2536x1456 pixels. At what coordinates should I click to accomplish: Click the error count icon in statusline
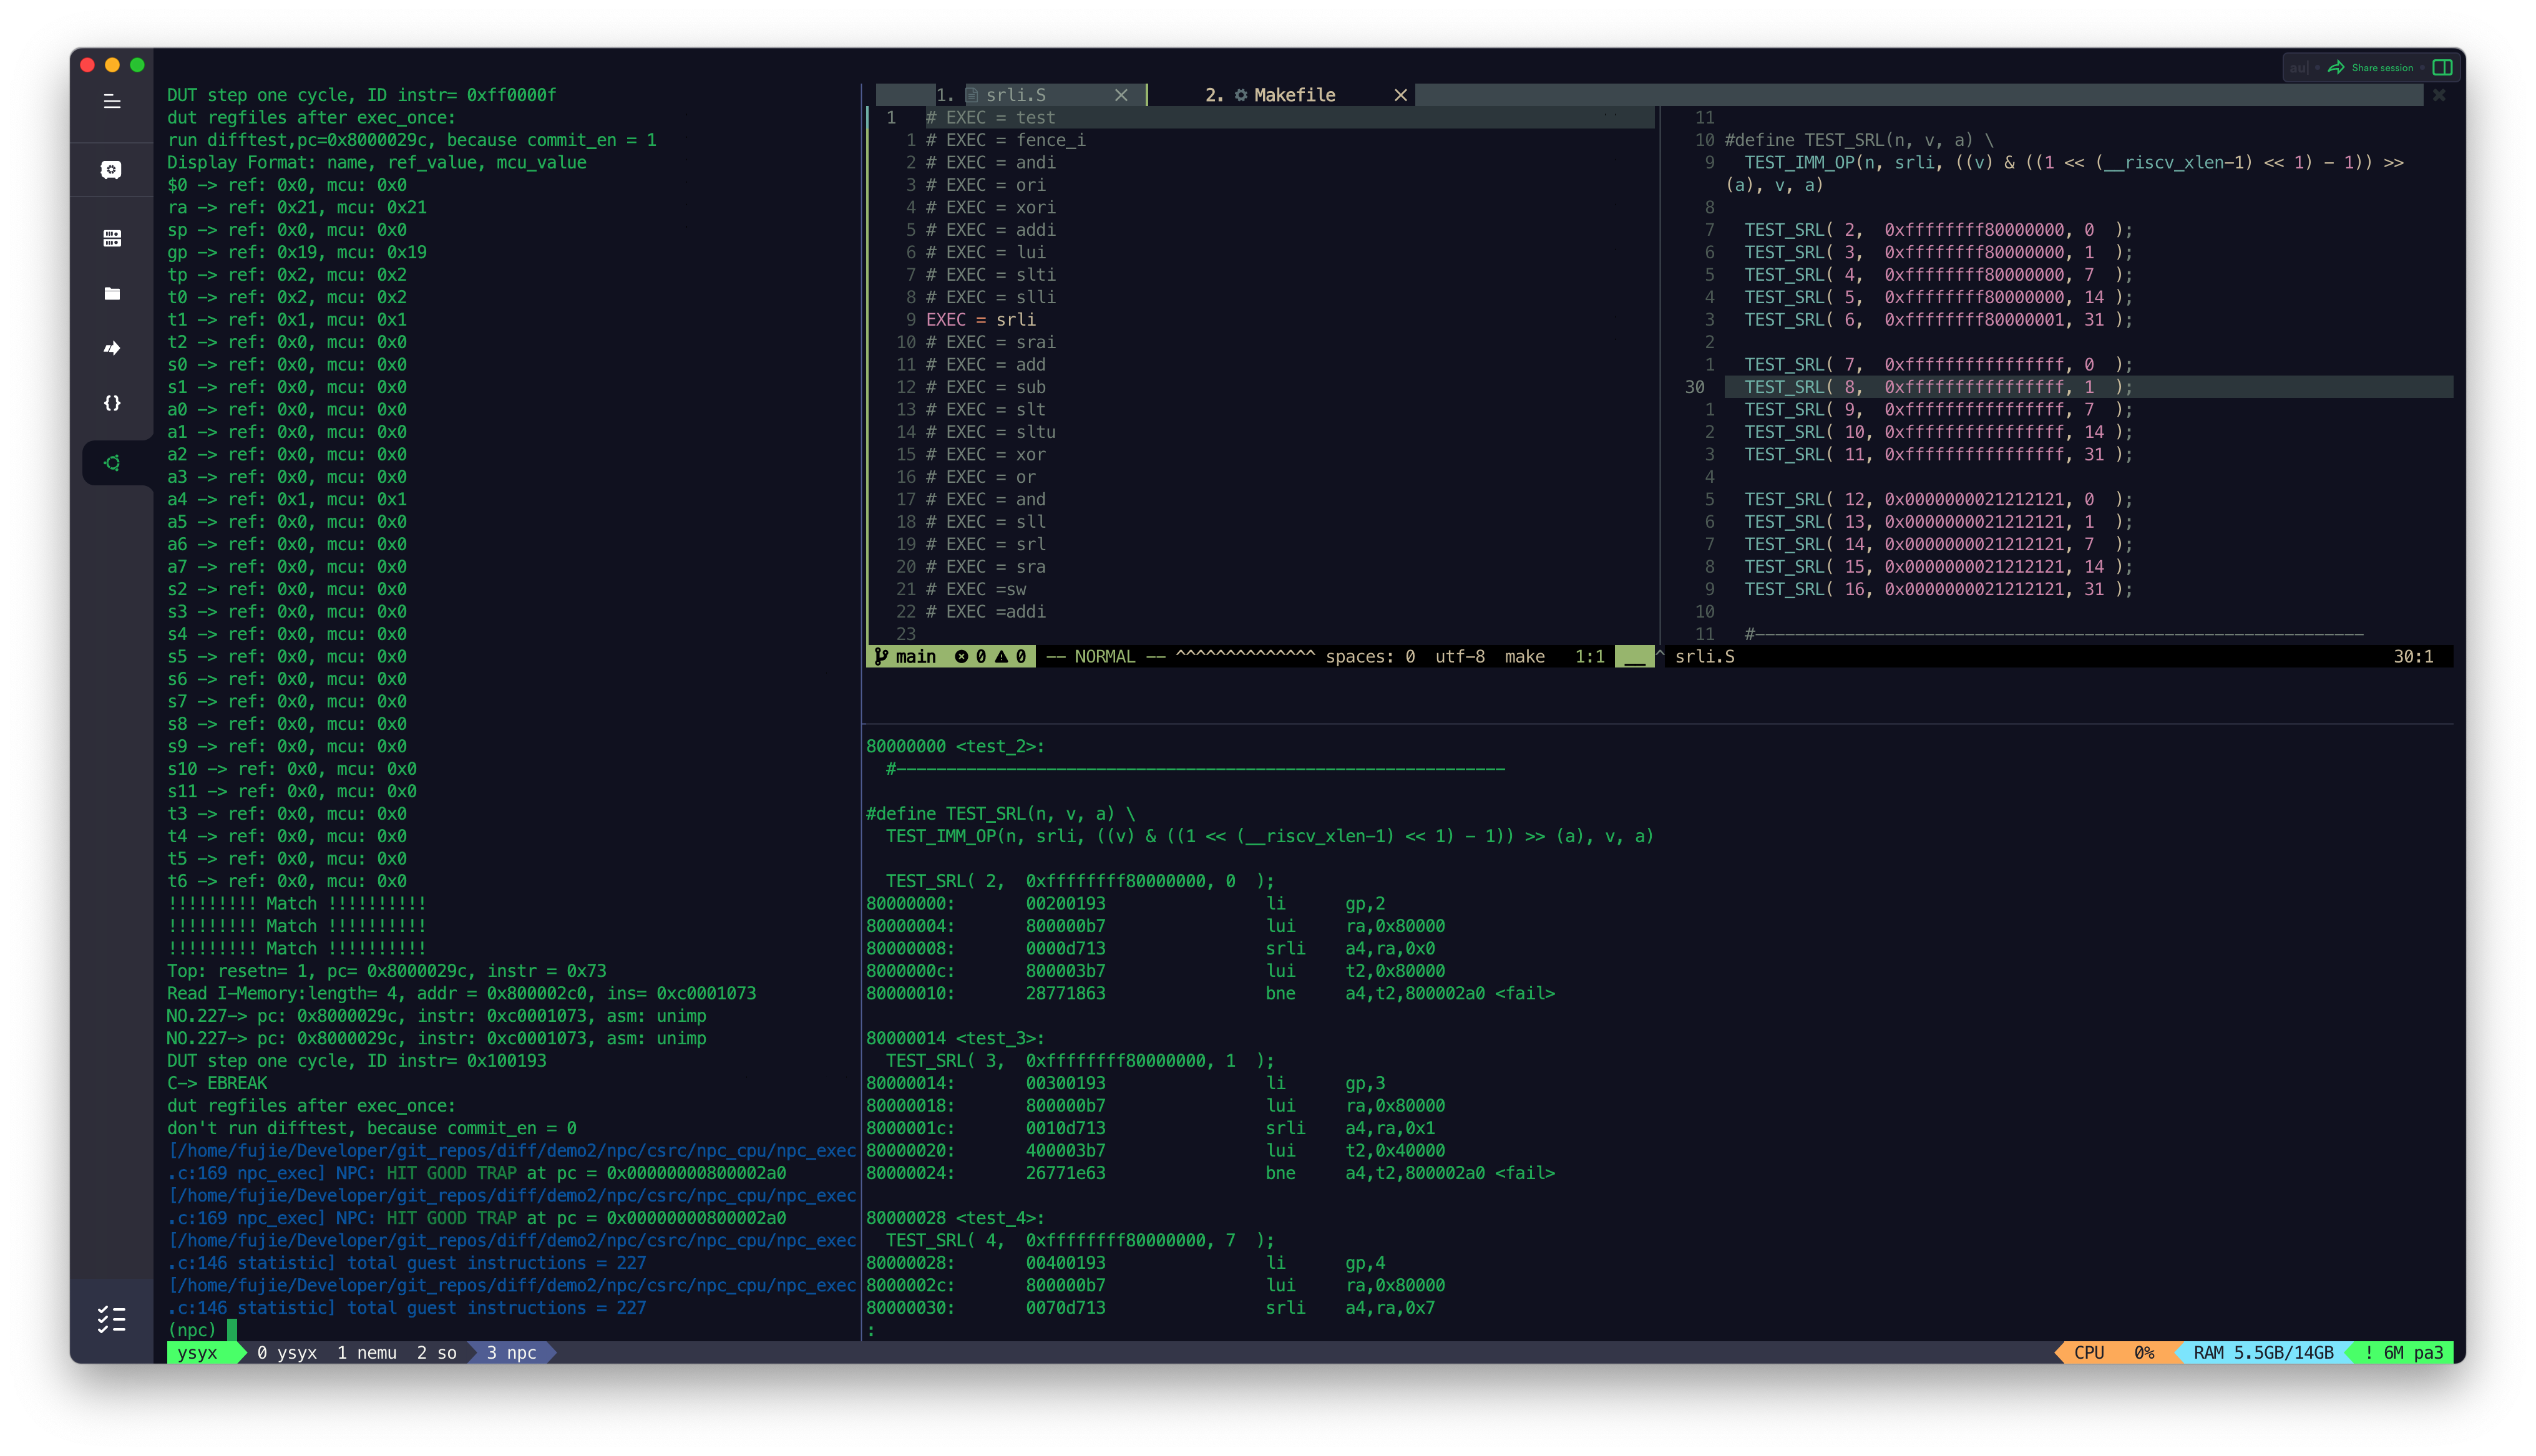(961, 656)
